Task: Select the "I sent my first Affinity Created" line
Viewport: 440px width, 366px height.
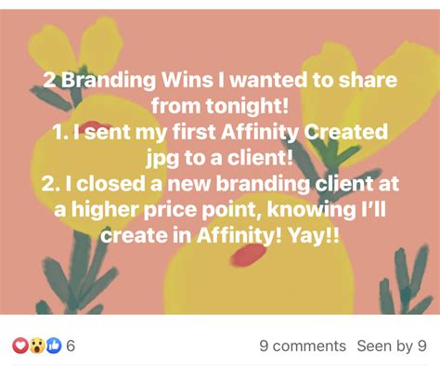Action: click(220, 132)
